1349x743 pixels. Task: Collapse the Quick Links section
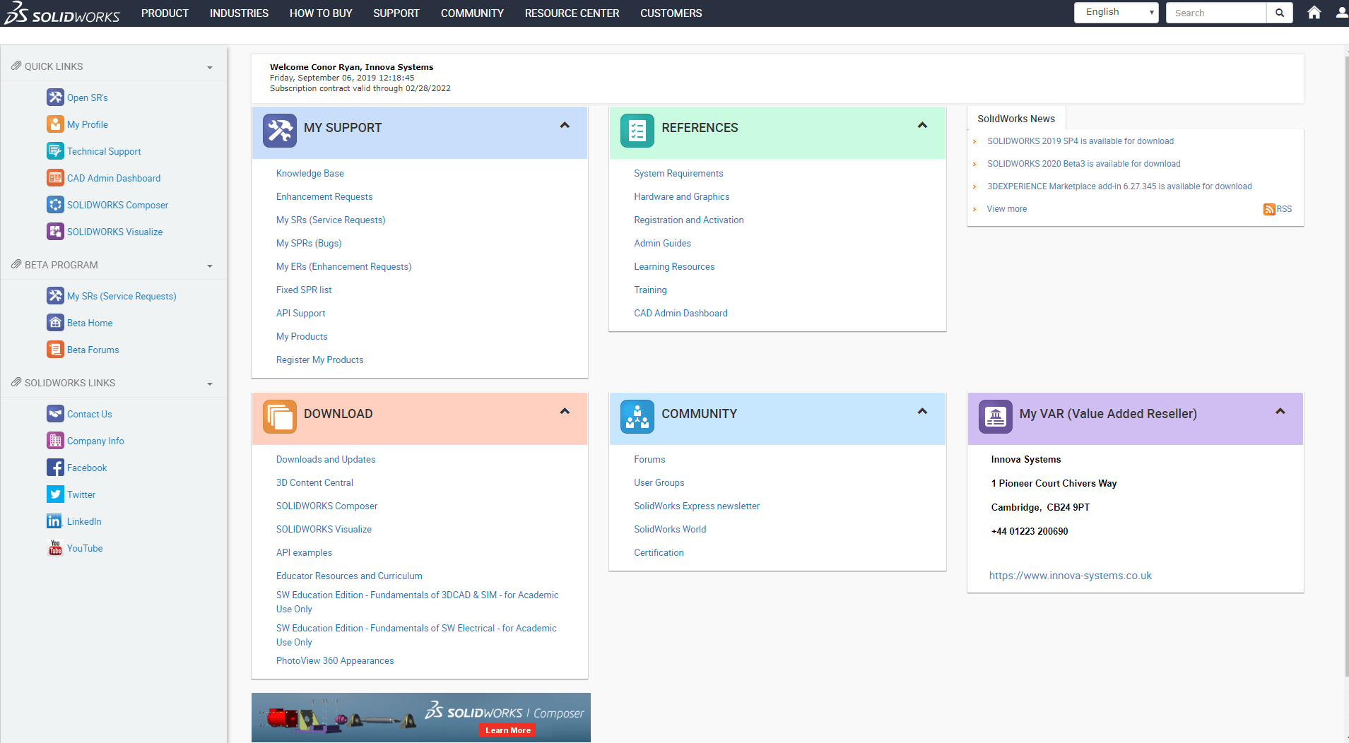point(210,68)
